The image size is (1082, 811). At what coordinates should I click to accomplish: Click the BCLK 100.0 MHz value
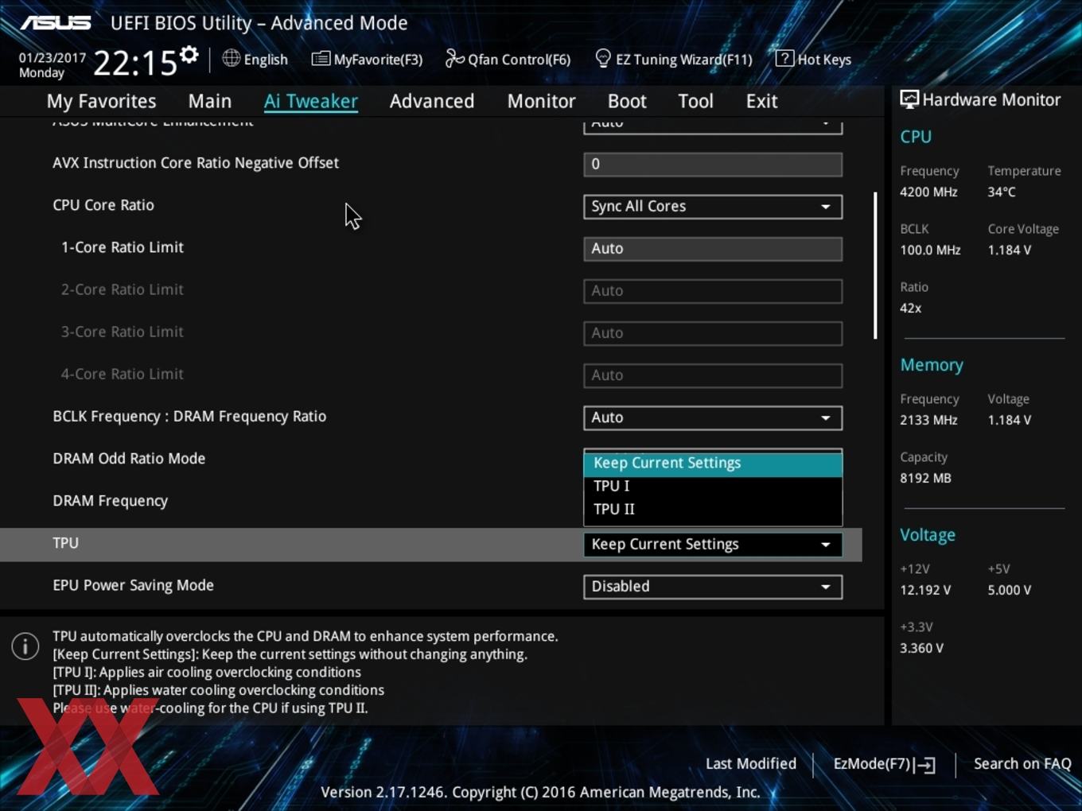(x=930, y=250)
